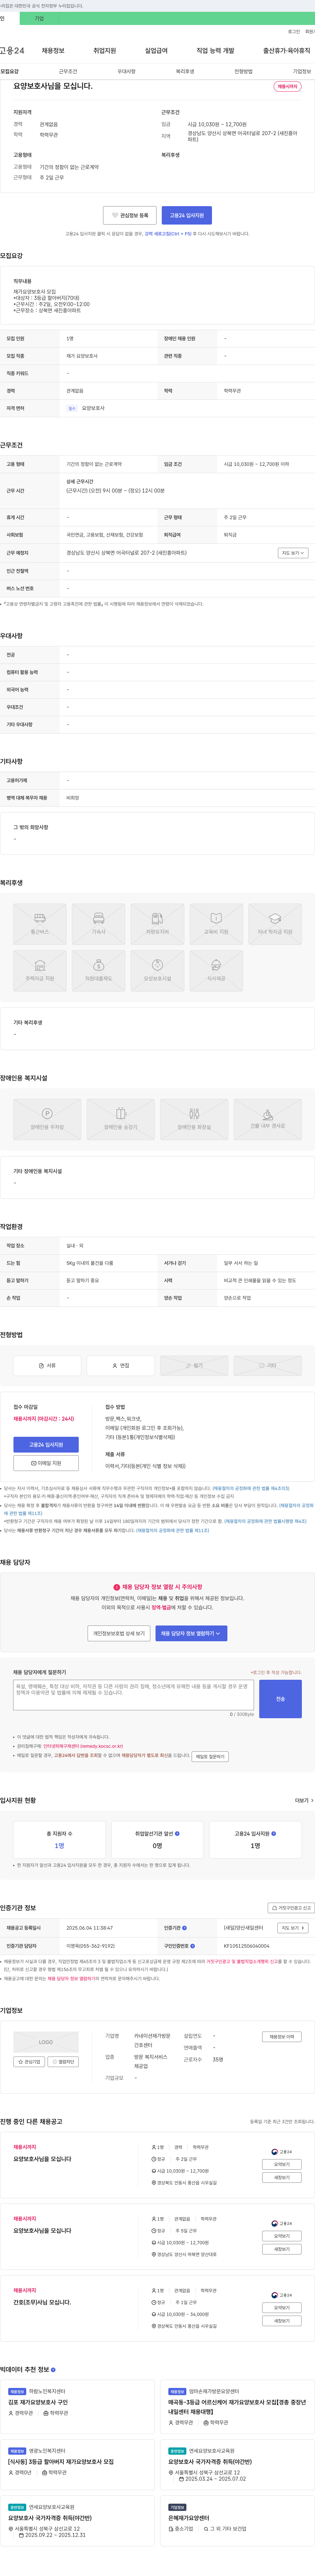Screen dimensions: 315x2576
Task: Click the warning icon in 채용 담당자 notice
Action: click(x=116, y=1587)
